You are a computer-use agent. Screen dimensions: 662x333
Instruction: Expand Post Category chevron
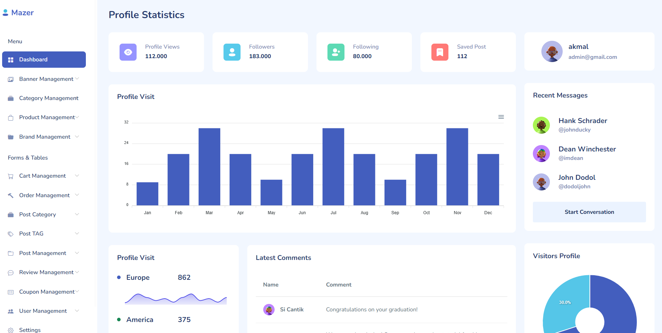pos(77,214)
